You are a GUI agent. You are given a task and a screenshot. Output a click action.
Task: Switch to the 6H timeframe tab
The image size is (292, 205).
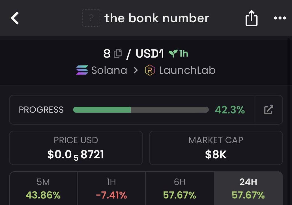click(x=180, y=188)
